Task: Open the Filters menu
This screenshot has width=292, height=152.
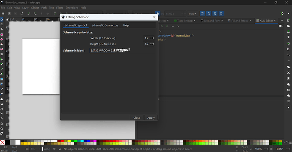Action: pyautogui.click(x=60, y=8)
